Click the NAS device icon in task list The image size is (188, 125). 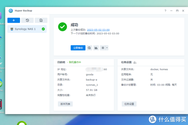pos(12,29)
